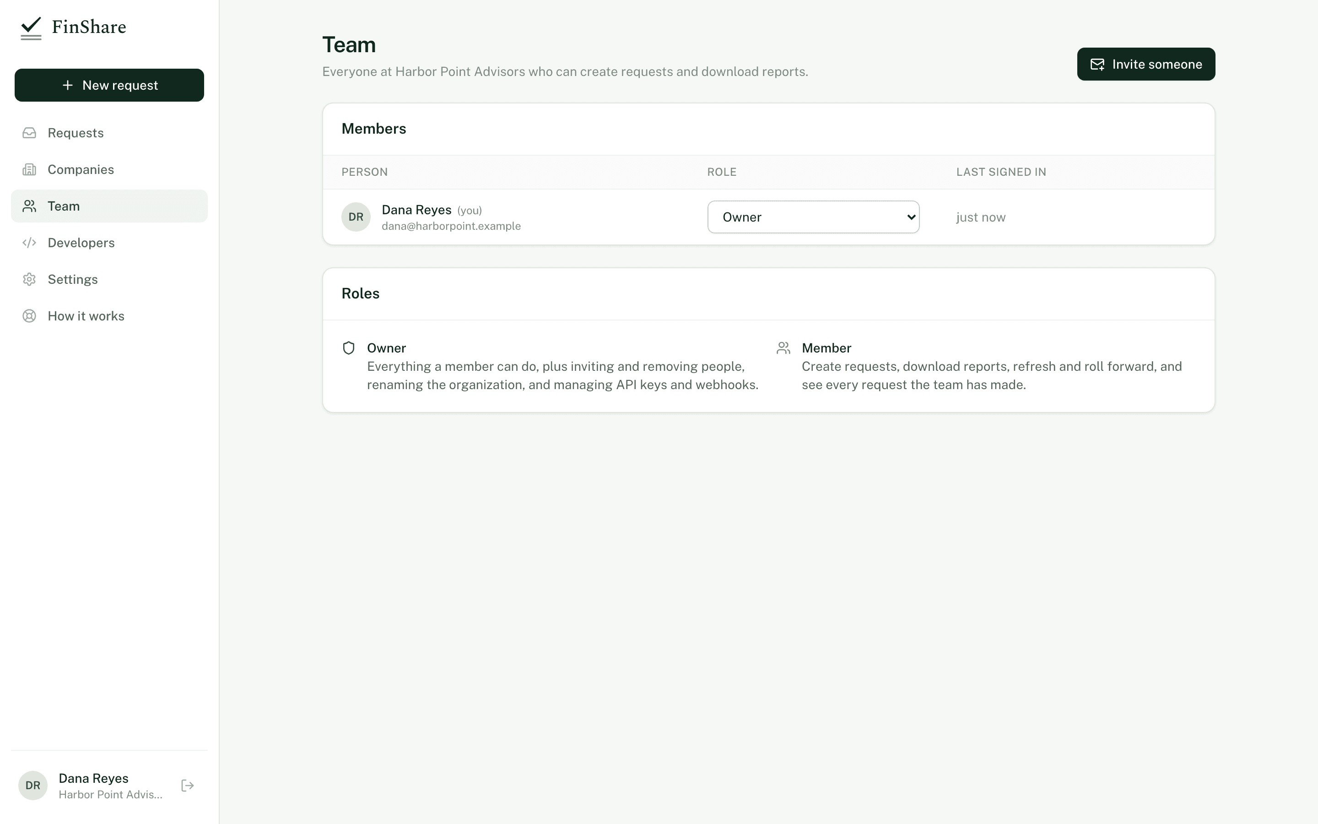
Task: Click the How it works lifebuoy icon
Action: pos(29,316)
